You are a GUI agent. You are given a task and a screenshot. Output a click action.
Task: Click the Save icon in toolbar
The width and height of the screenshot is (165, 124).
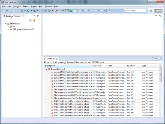pos(10,11)
